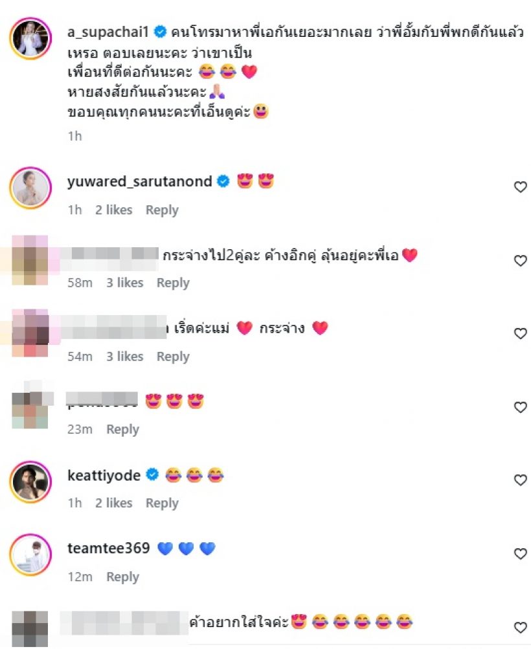Open the a_supachai1 username link
Screen dimensions: 531x649
tap(107, 32)
